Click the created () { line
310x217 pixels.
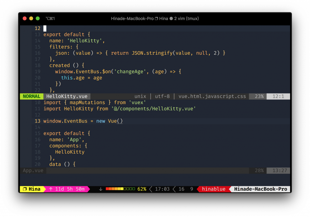point(67,65)
